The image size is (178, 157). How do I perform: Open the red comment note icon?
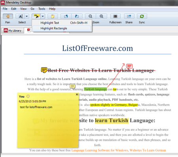(129, 66)
